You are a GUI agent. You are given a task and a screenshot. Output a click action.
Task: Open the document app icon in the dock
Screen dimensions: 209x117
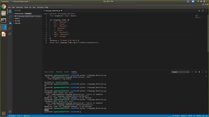4,34
